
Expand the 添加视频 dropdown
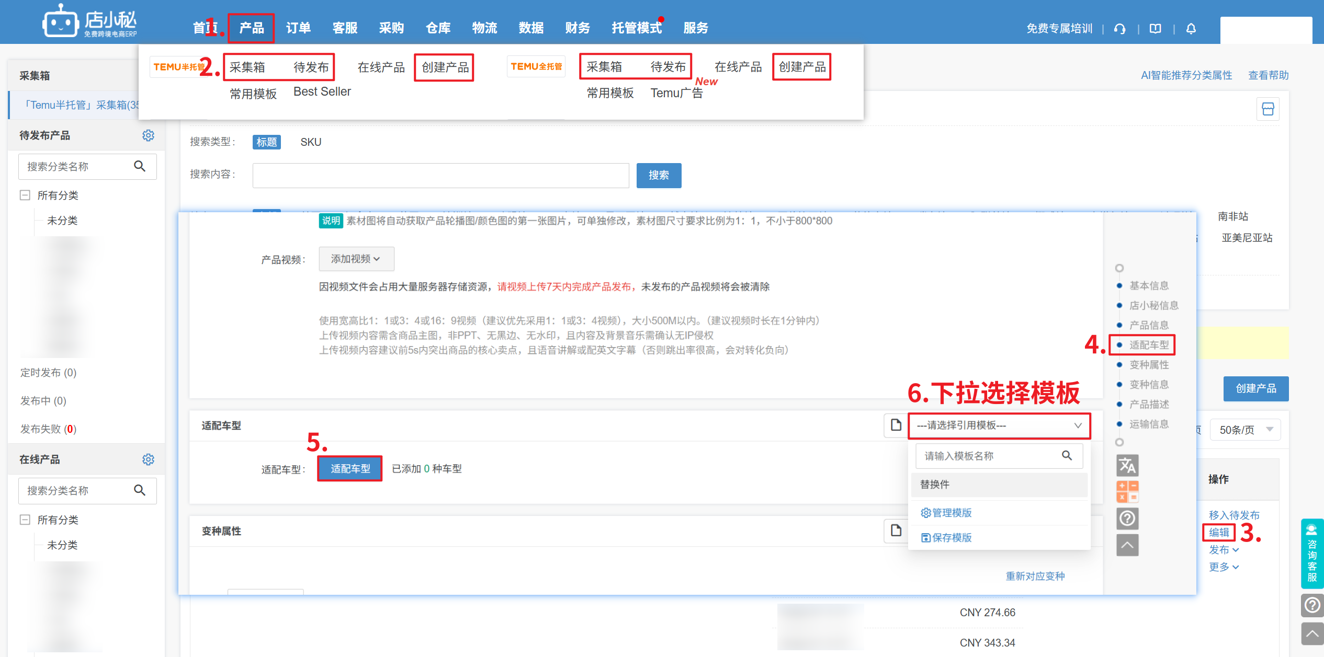356,259
